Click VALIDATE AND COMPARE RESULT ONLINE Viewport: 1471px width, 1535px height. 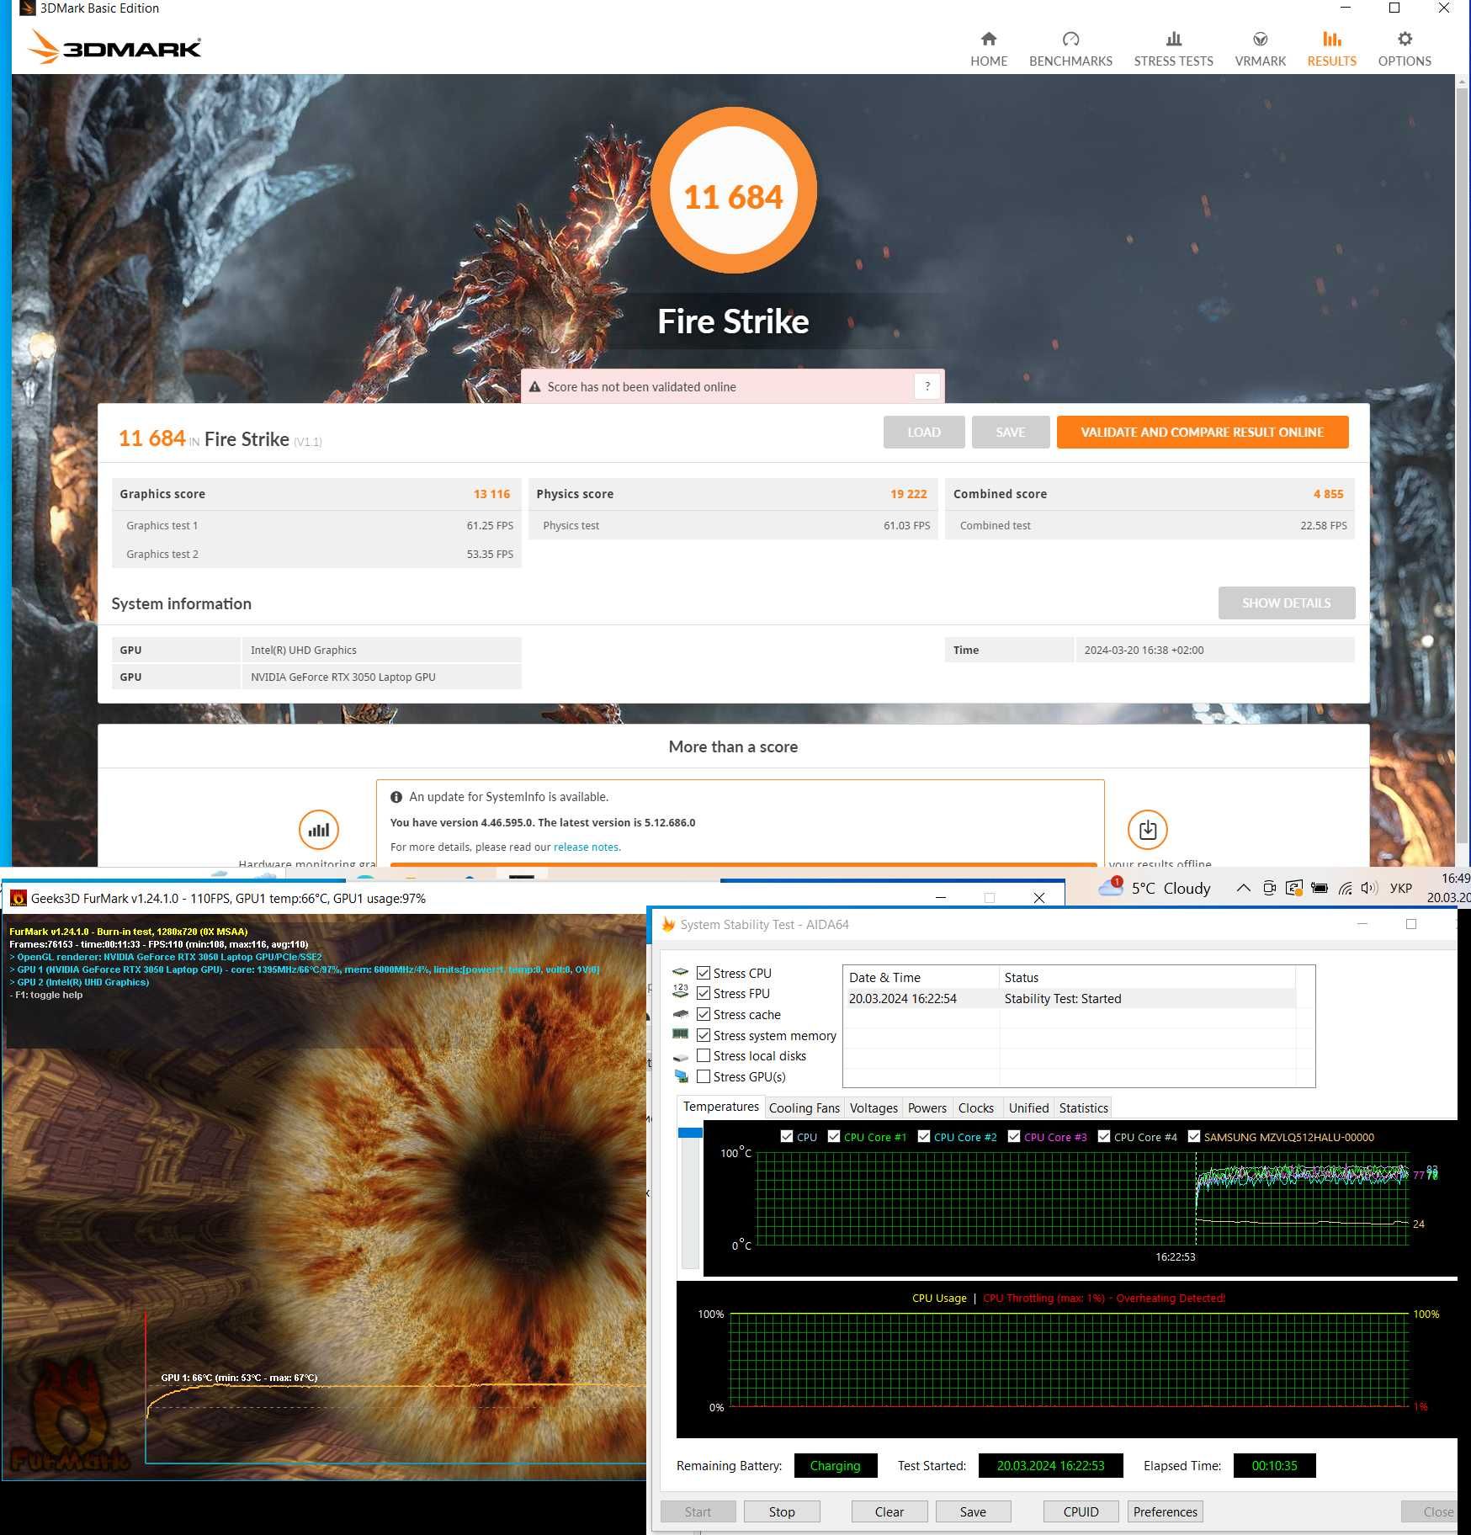click(1202, 432)
